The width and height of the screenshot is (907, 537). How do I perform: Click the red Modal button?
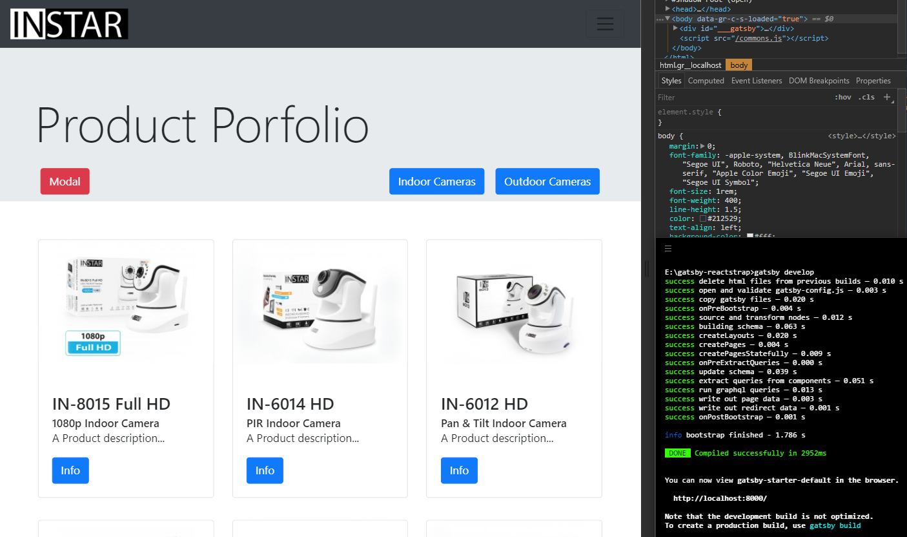tap(65, 182)
